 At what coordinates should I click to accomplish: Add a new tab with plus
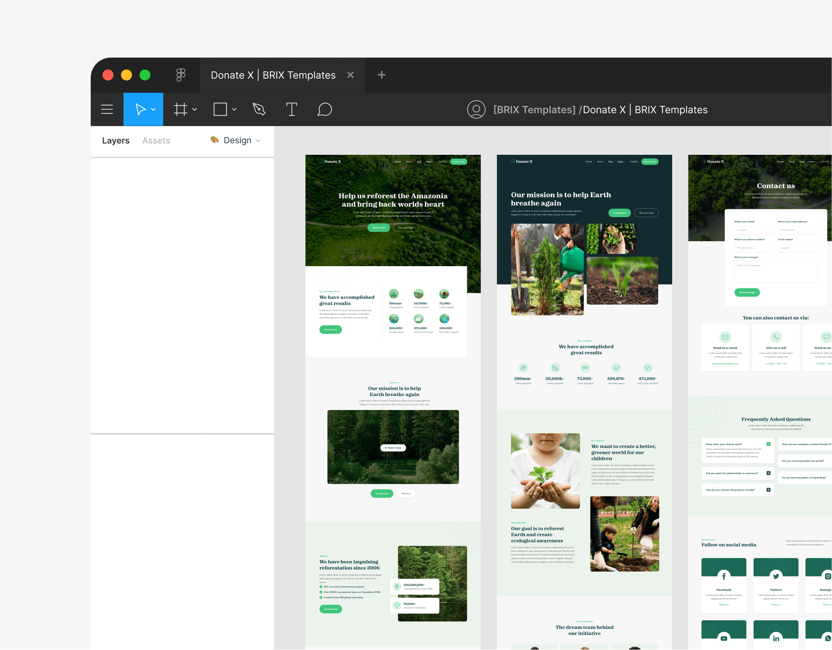tap(382, 75)
